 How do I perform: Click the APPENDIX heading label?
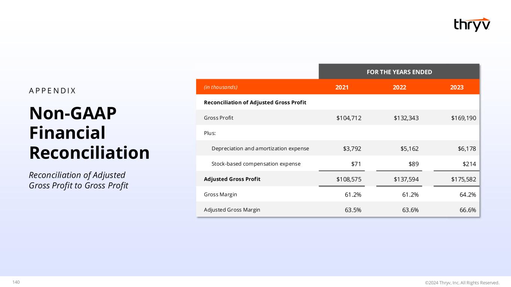click(52, 91)
